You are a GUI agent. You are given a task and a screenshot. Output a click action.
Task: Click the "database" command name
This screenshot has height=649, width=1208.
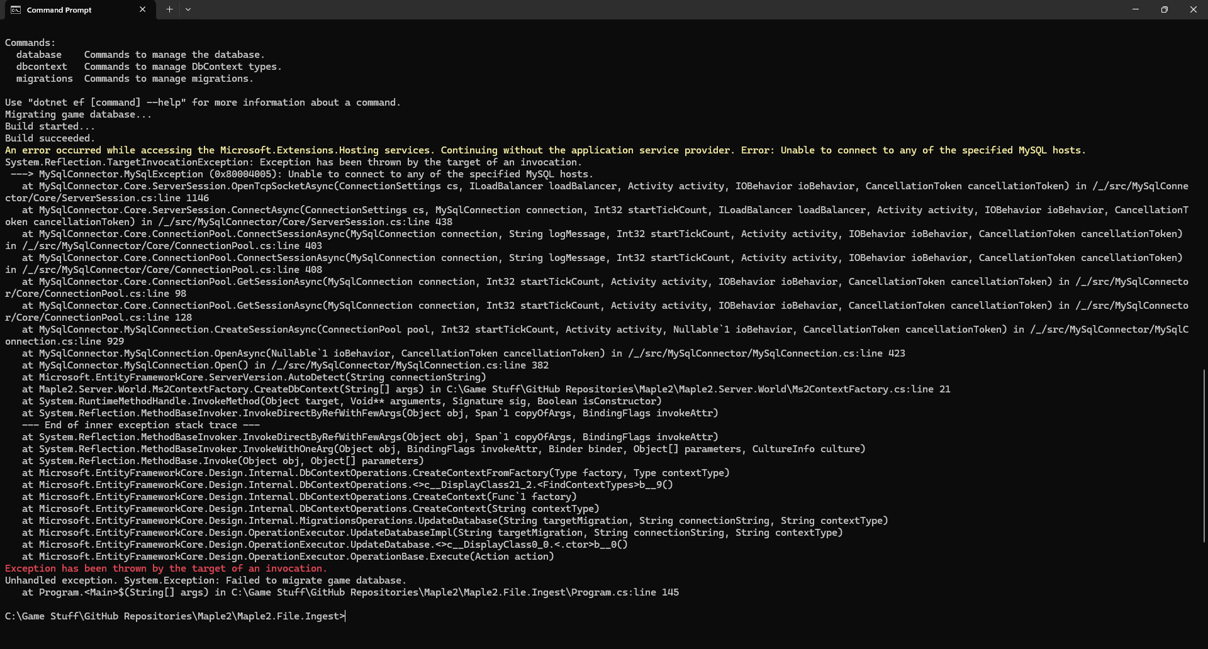coord(39,55)
